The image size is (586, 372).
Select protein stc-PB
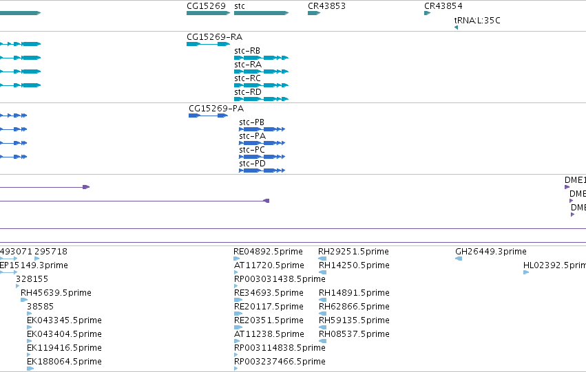262,129
